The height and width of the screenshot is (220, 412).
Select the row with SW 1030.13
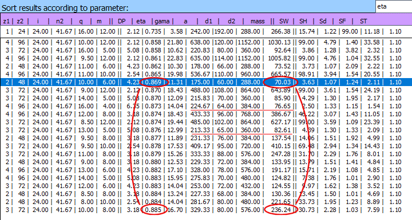[206, 42]
